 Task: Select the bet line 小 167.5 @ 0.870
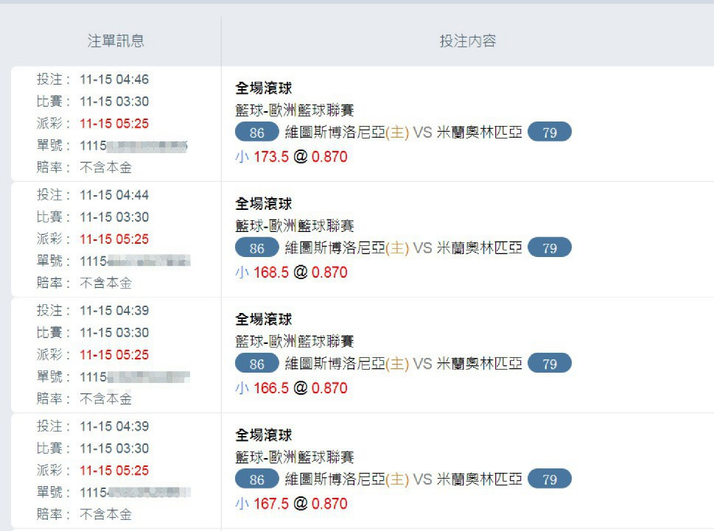292,504
